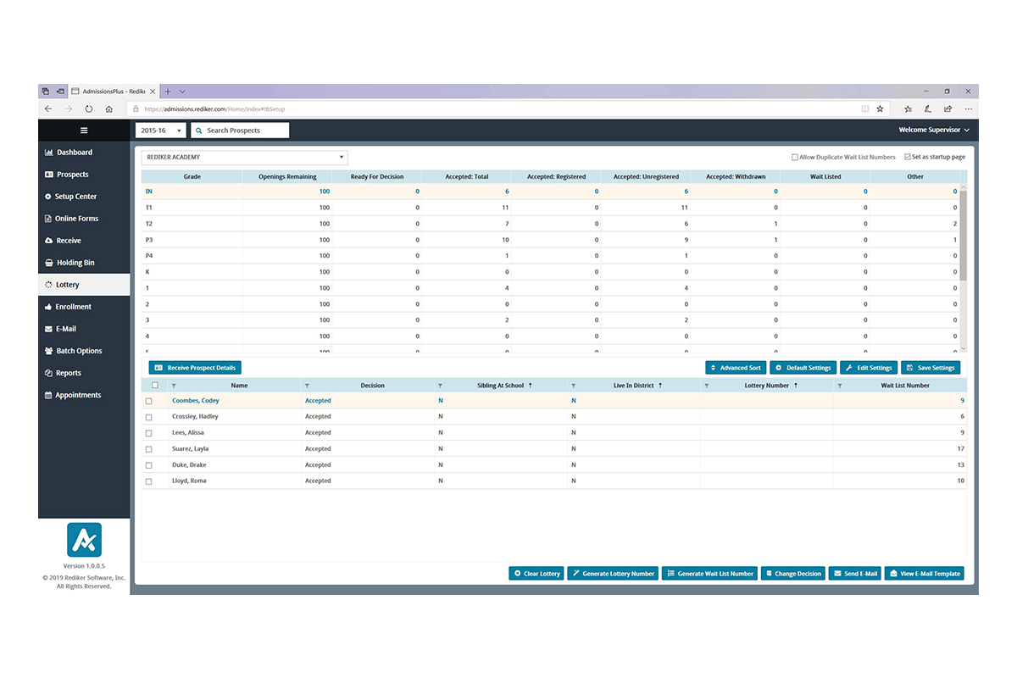Click the sort arrow beside Sibling At School

531,386
